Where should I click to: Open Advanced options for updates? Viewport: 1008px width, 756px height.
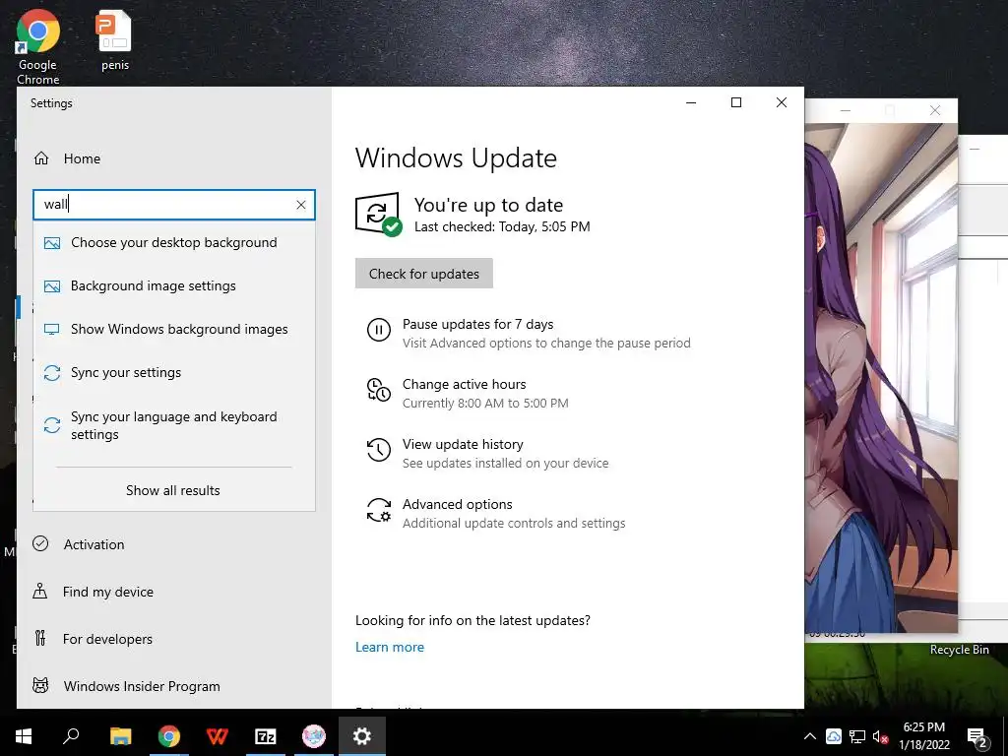(x=457, y=505)
